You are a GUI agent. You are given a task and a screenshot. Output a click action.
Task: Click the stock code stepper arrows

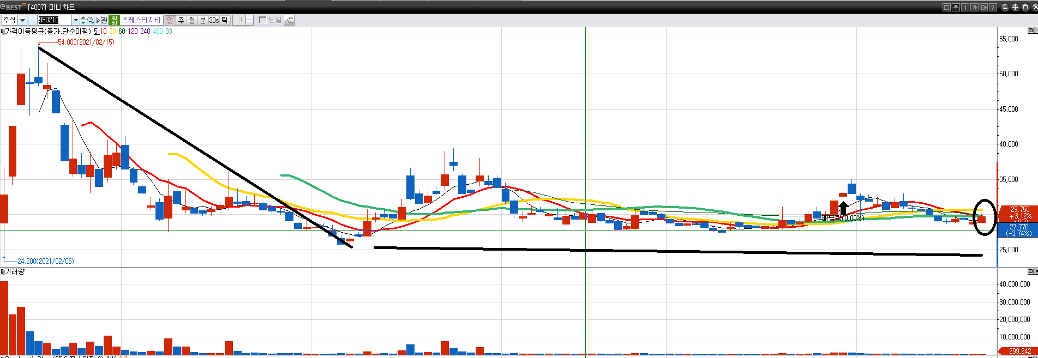pyautogui.click(x=83, y=20)
